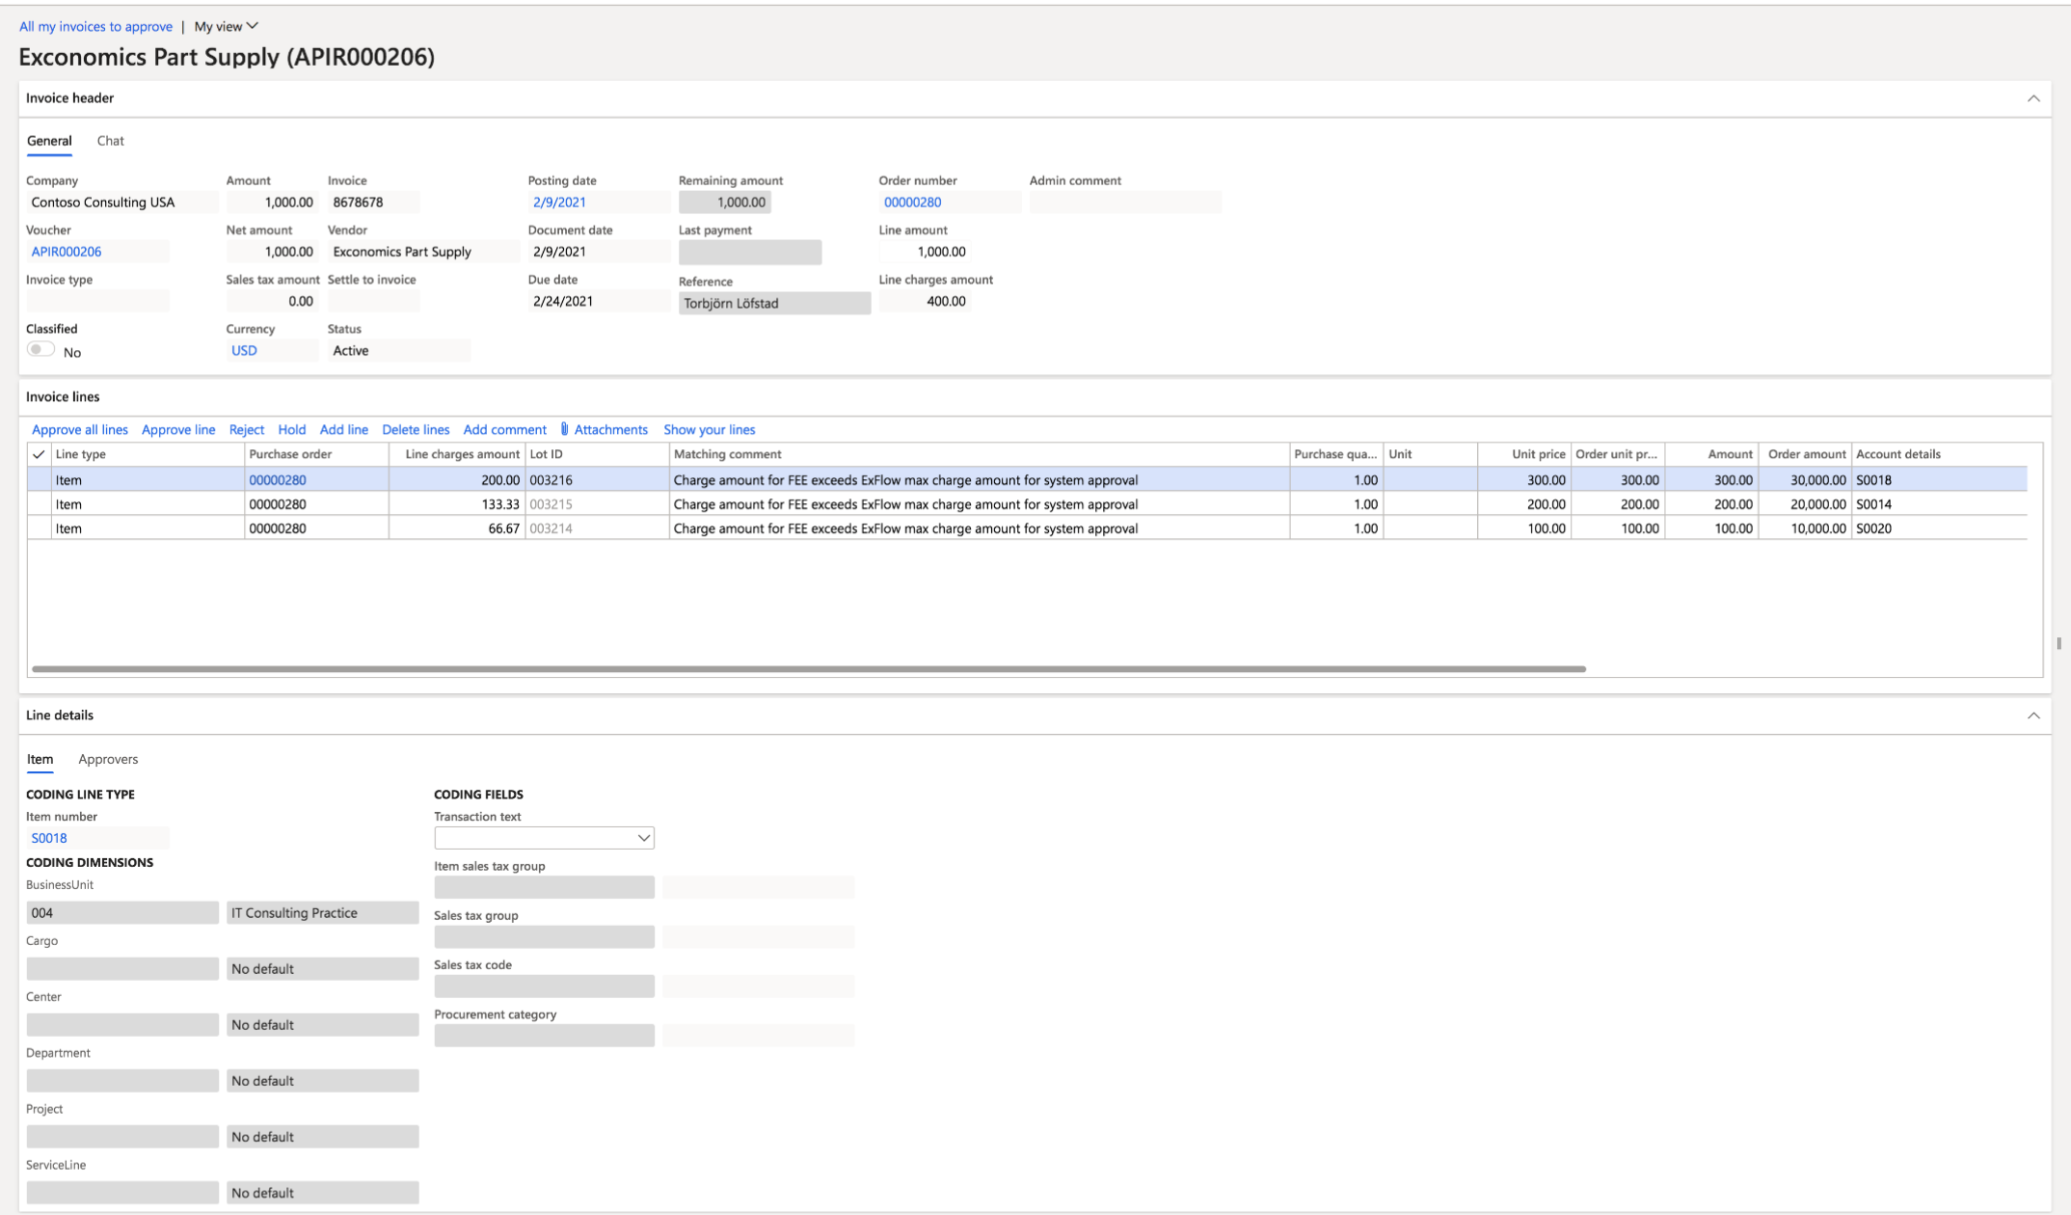2071x1215 pixels.
Task: Click the Reject action
Action: coord(247,429)
